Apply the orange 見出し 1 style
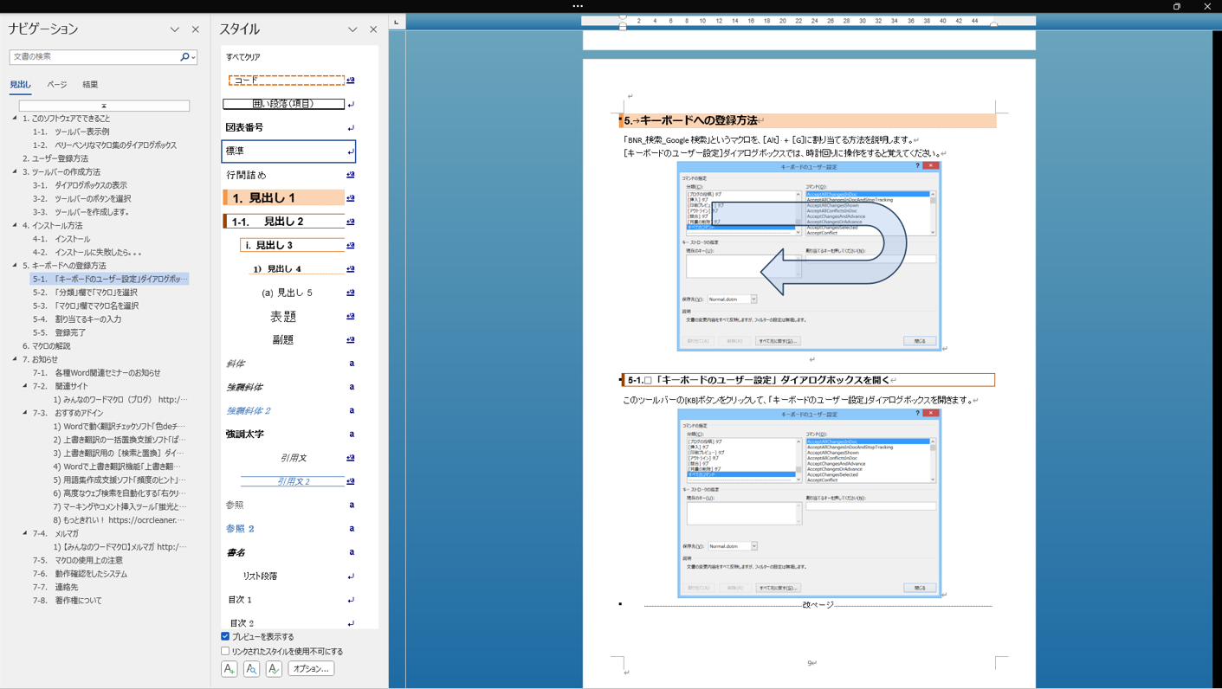This screenshot has height=689, width=1222. (283, 198)
